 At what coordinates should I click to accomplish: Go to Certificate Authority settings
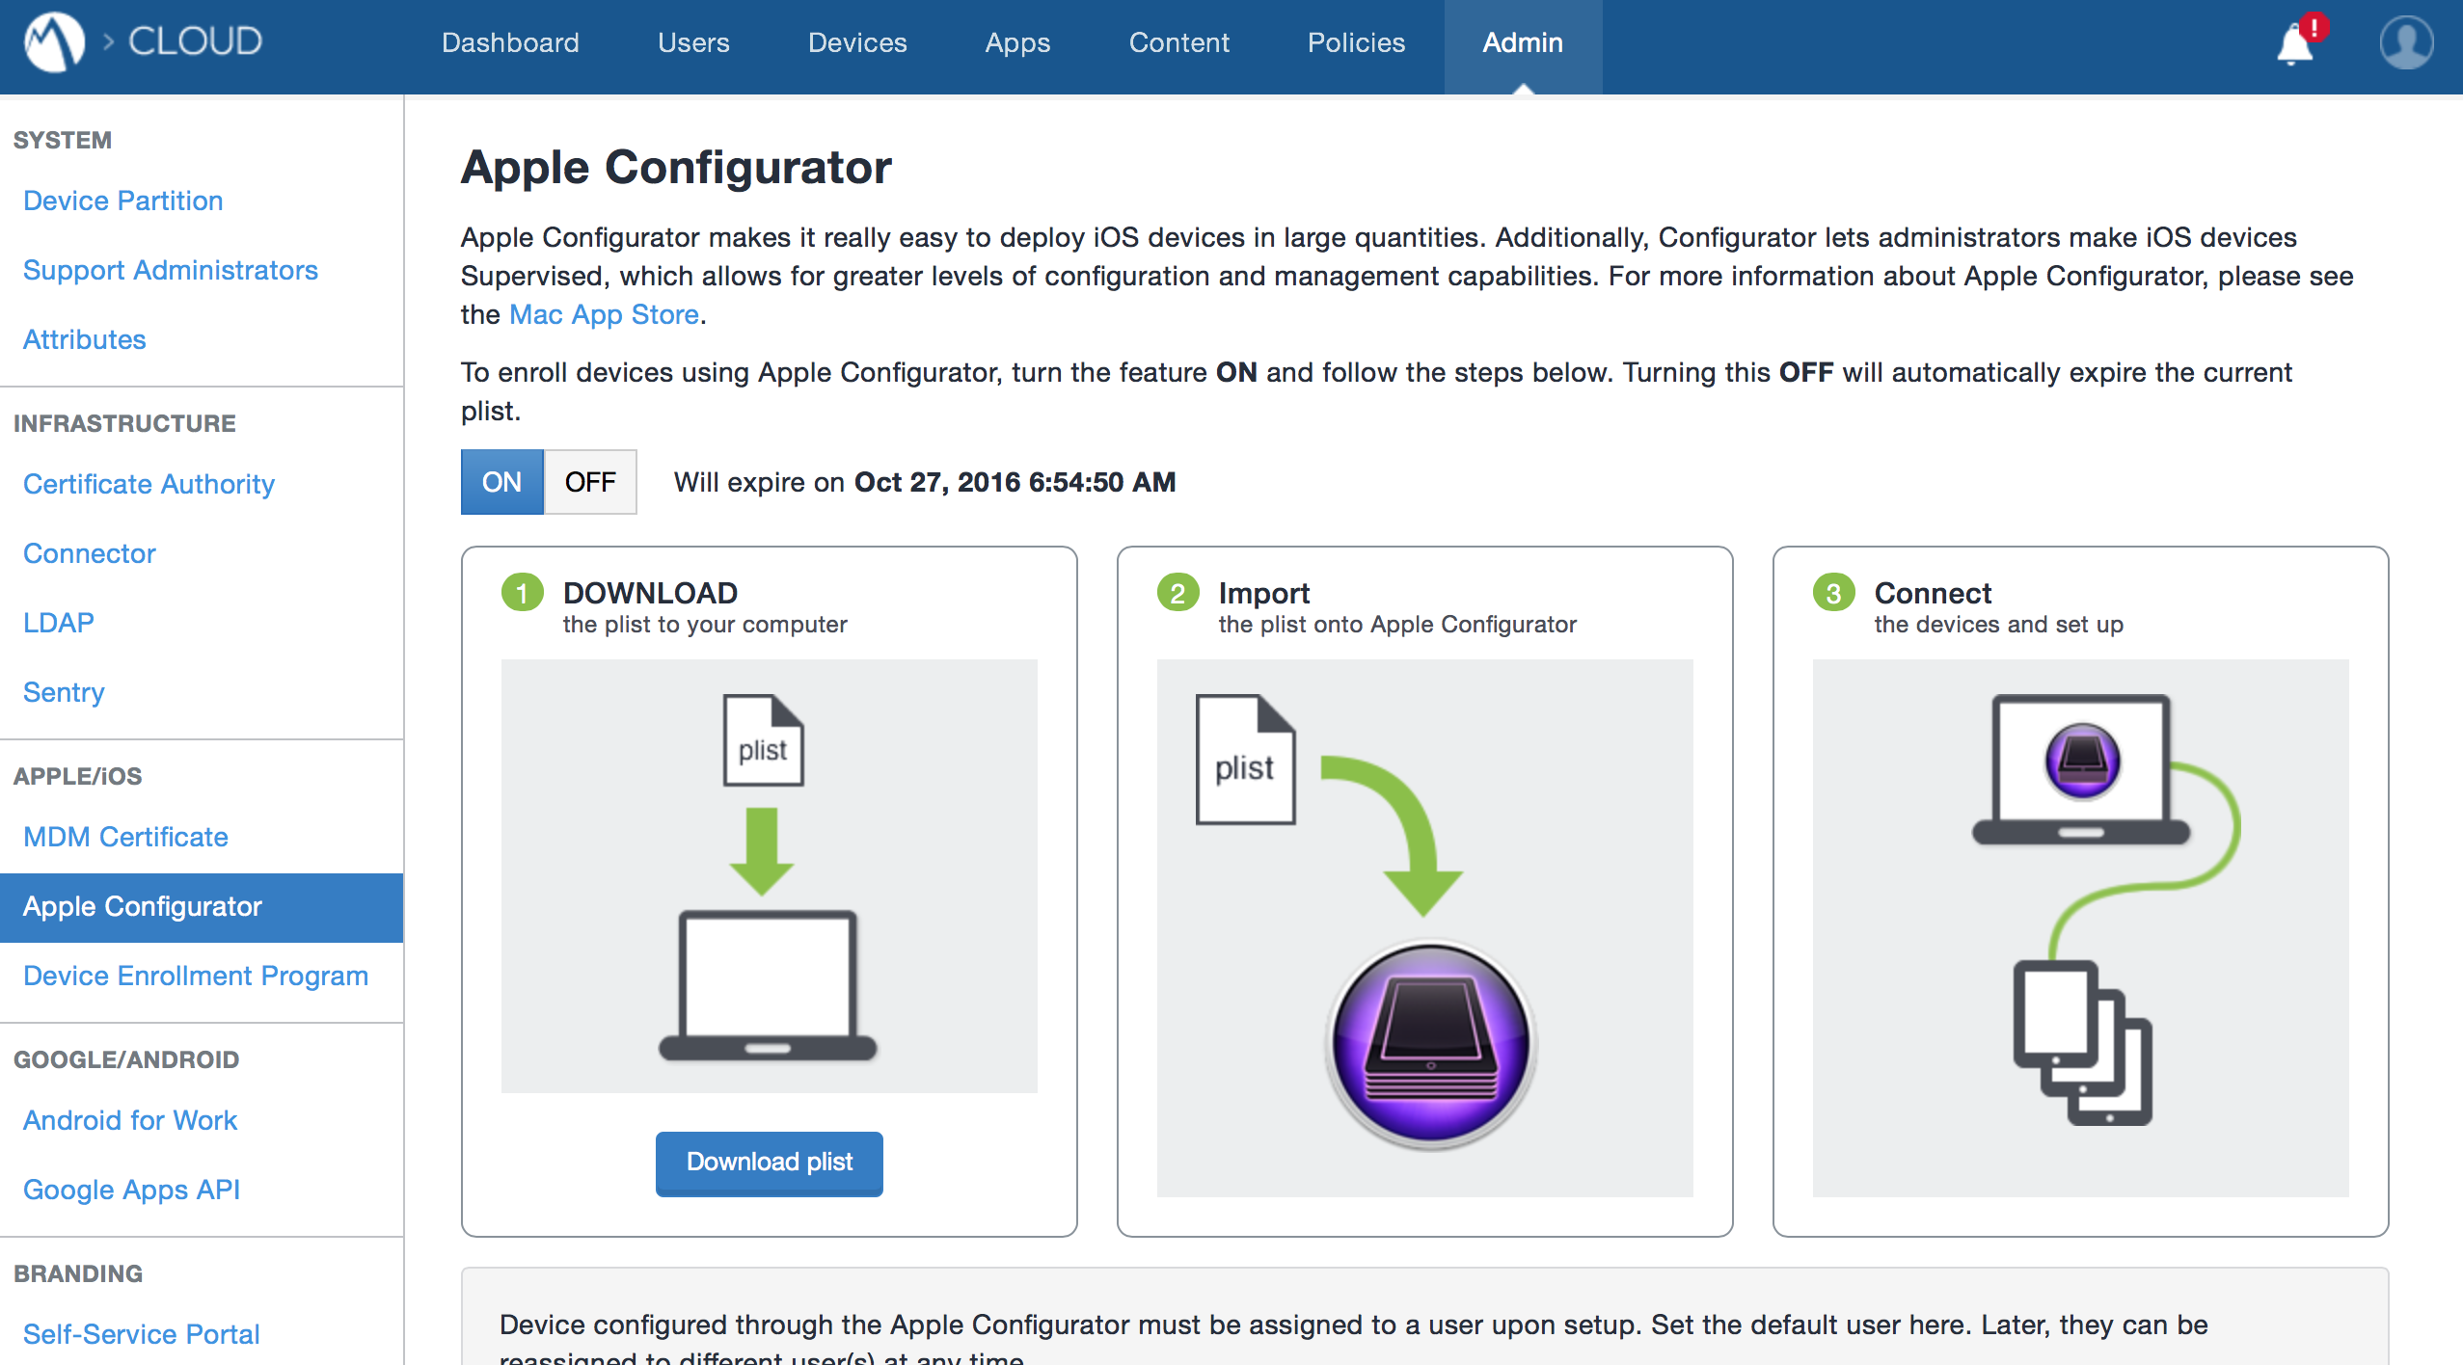tap(149, 484)
